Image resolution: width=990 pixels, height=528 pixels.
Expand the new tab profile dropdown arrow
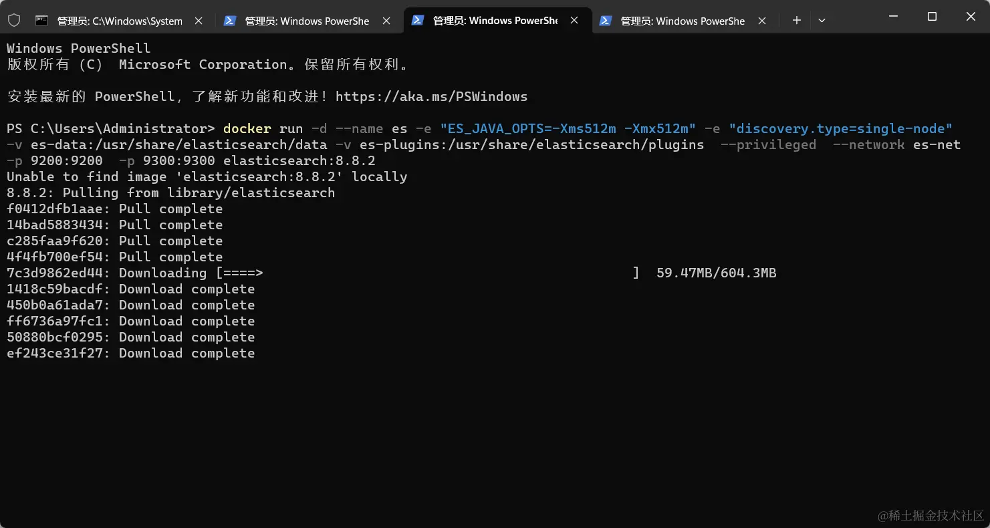[822, 20]
